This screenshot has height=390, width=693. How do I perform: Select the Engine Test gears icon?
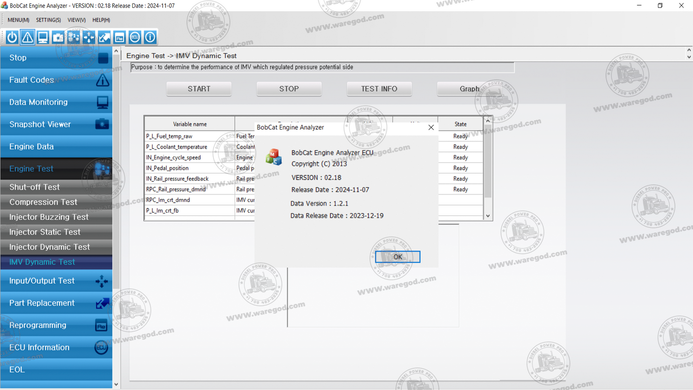pos(73,37)
